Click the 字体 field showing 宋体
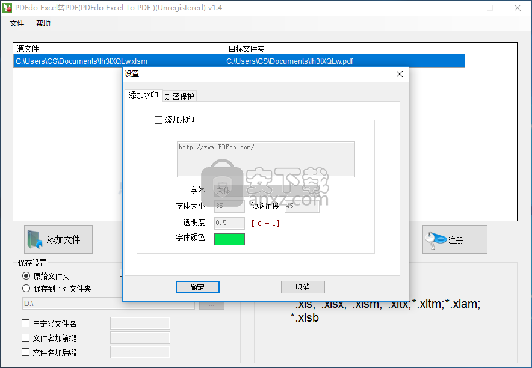Screen dimensions: 532x368 [x=267, y=191]
